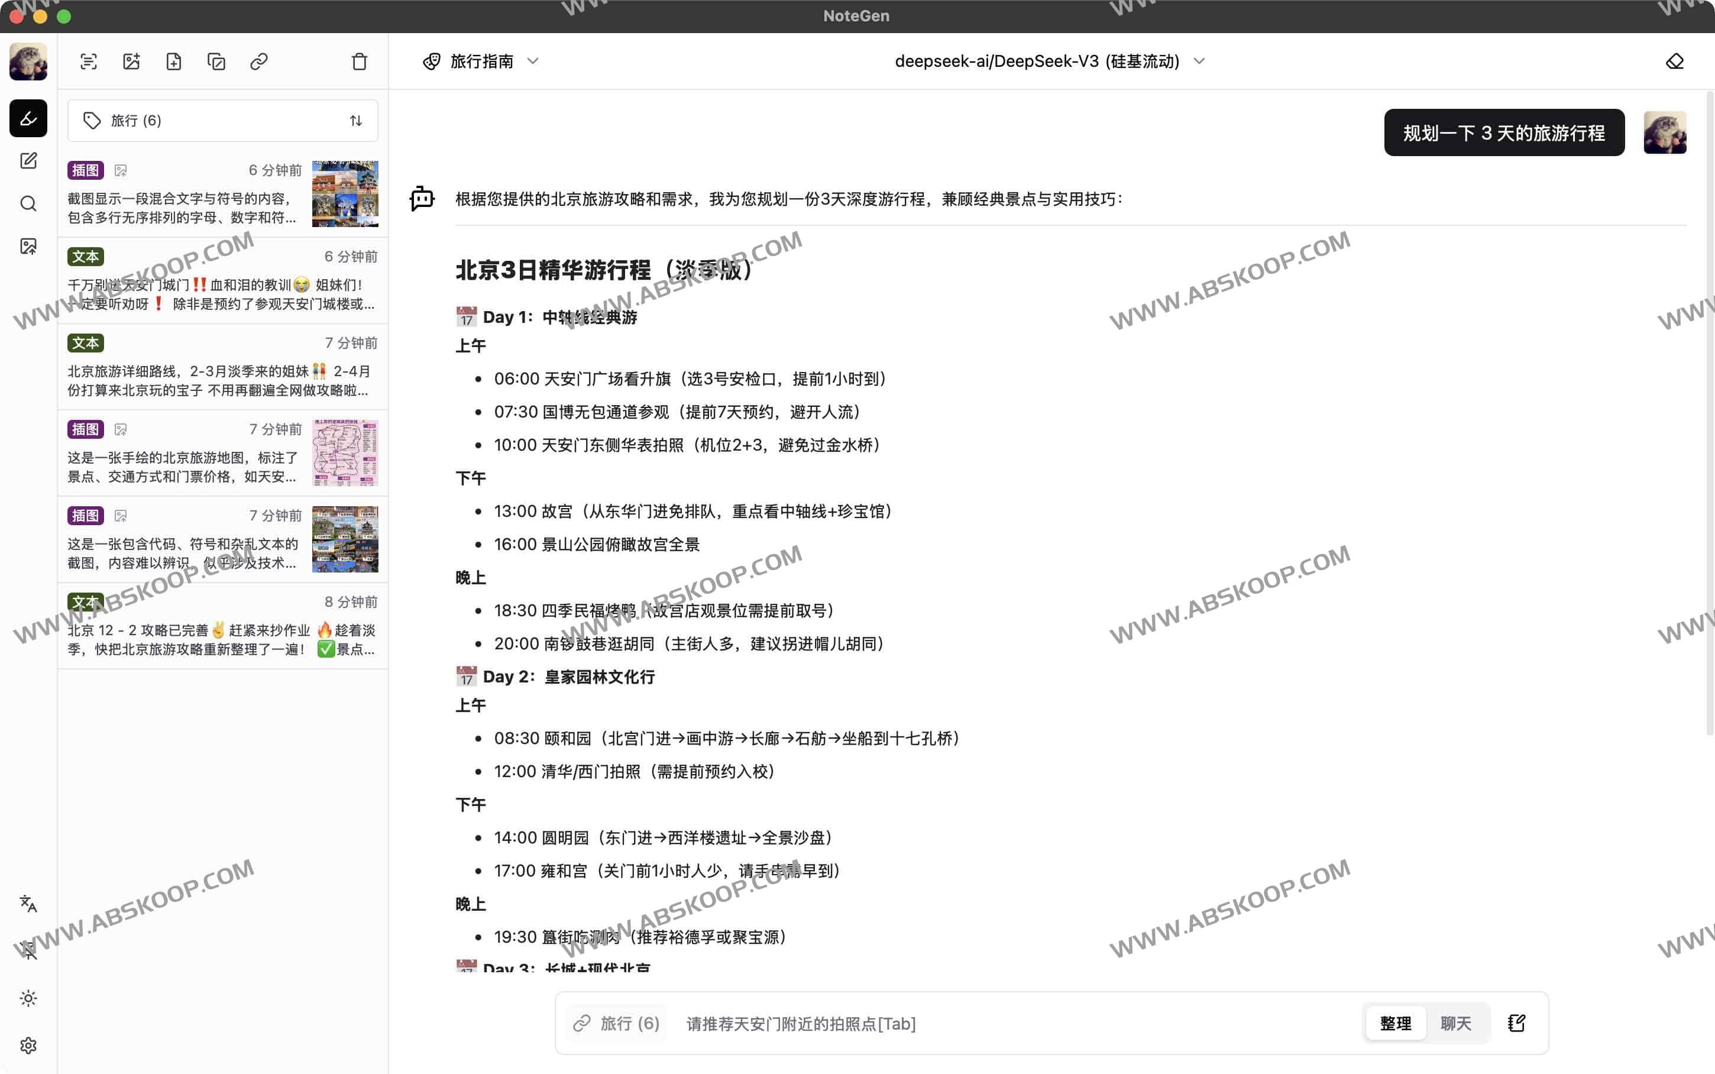Open the writing editor sidebar icon

[28, 160]
